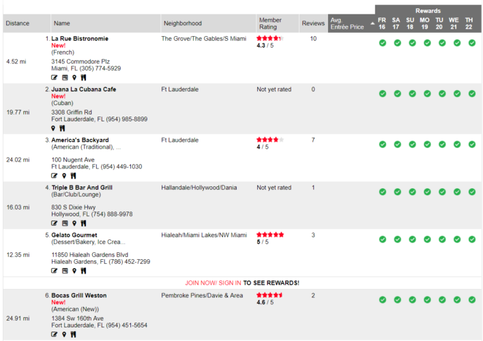Click the 4-star rating for America's Backyard
The height and width of the screenshot is (341, 483).
[270, 140]
